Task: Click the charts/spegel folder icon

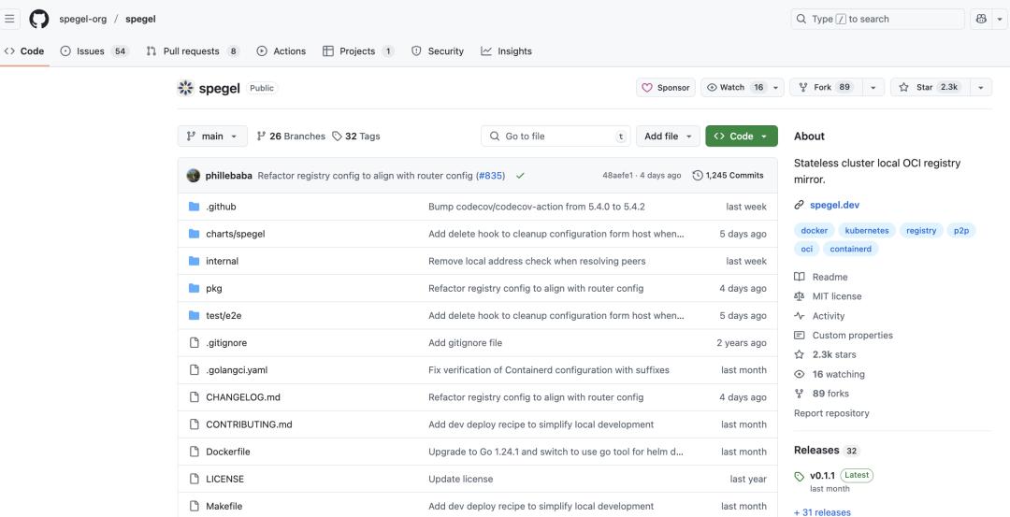Action: (x=194, y=234)
